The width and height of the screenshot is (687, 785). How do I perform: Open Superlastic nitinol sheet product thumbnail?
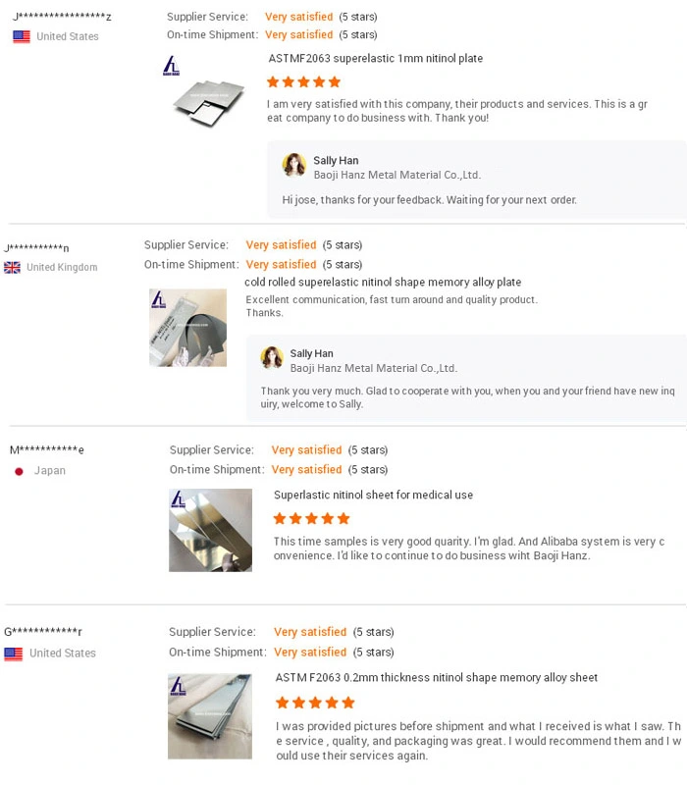click(210, 530)
